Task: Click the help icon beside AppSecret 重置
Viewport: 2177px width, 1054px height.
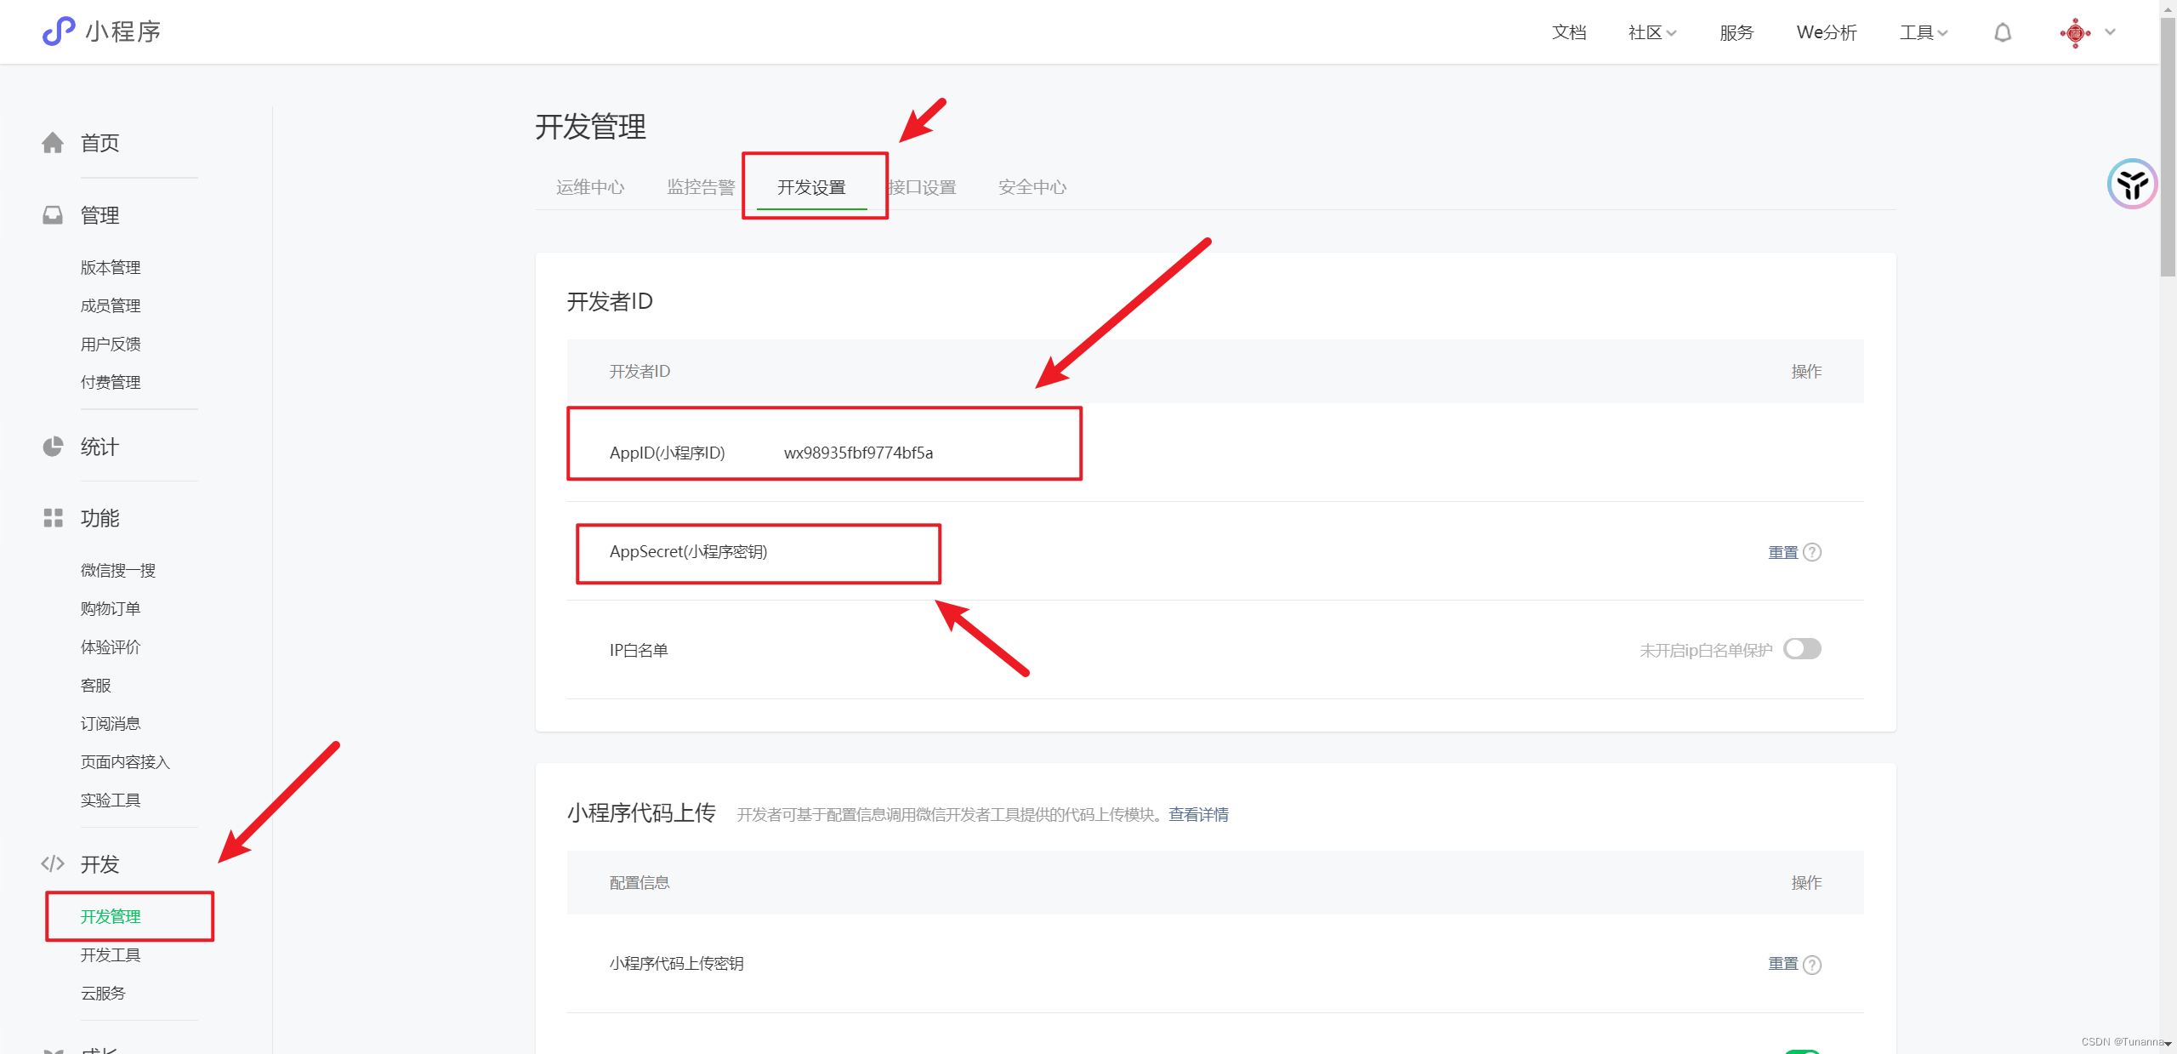Action: click(1814, 552)
